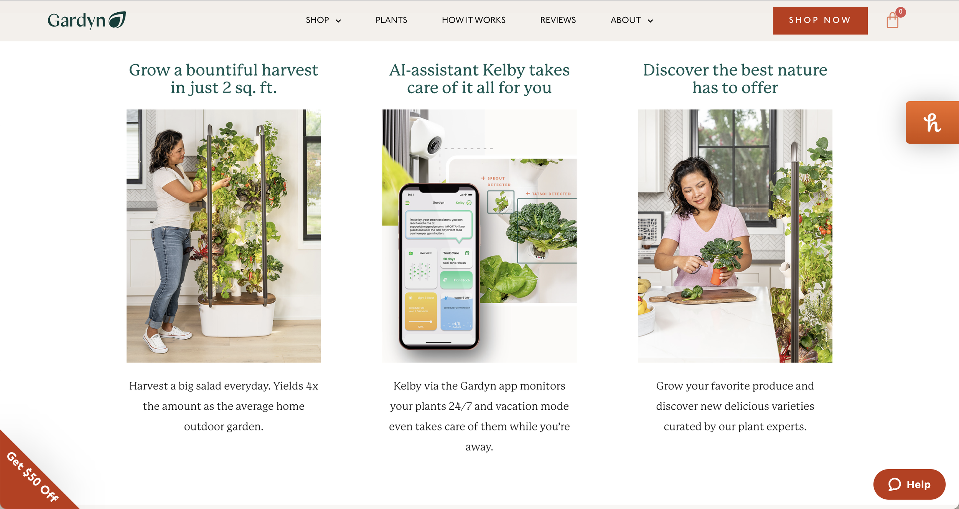Open the Help chat button
The width and height of the screenshot is (959, 509).
[x=909, y=484]
